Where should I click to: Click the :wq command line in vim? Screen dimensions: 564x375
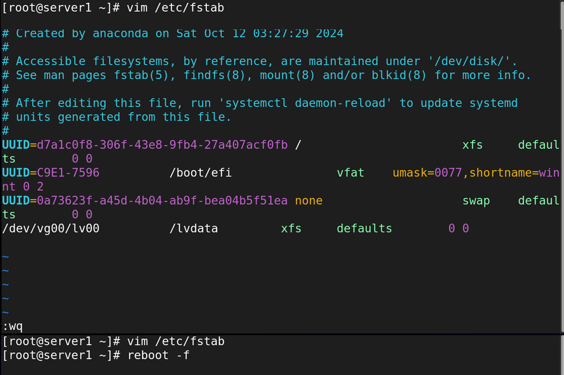tap(12, 327)
